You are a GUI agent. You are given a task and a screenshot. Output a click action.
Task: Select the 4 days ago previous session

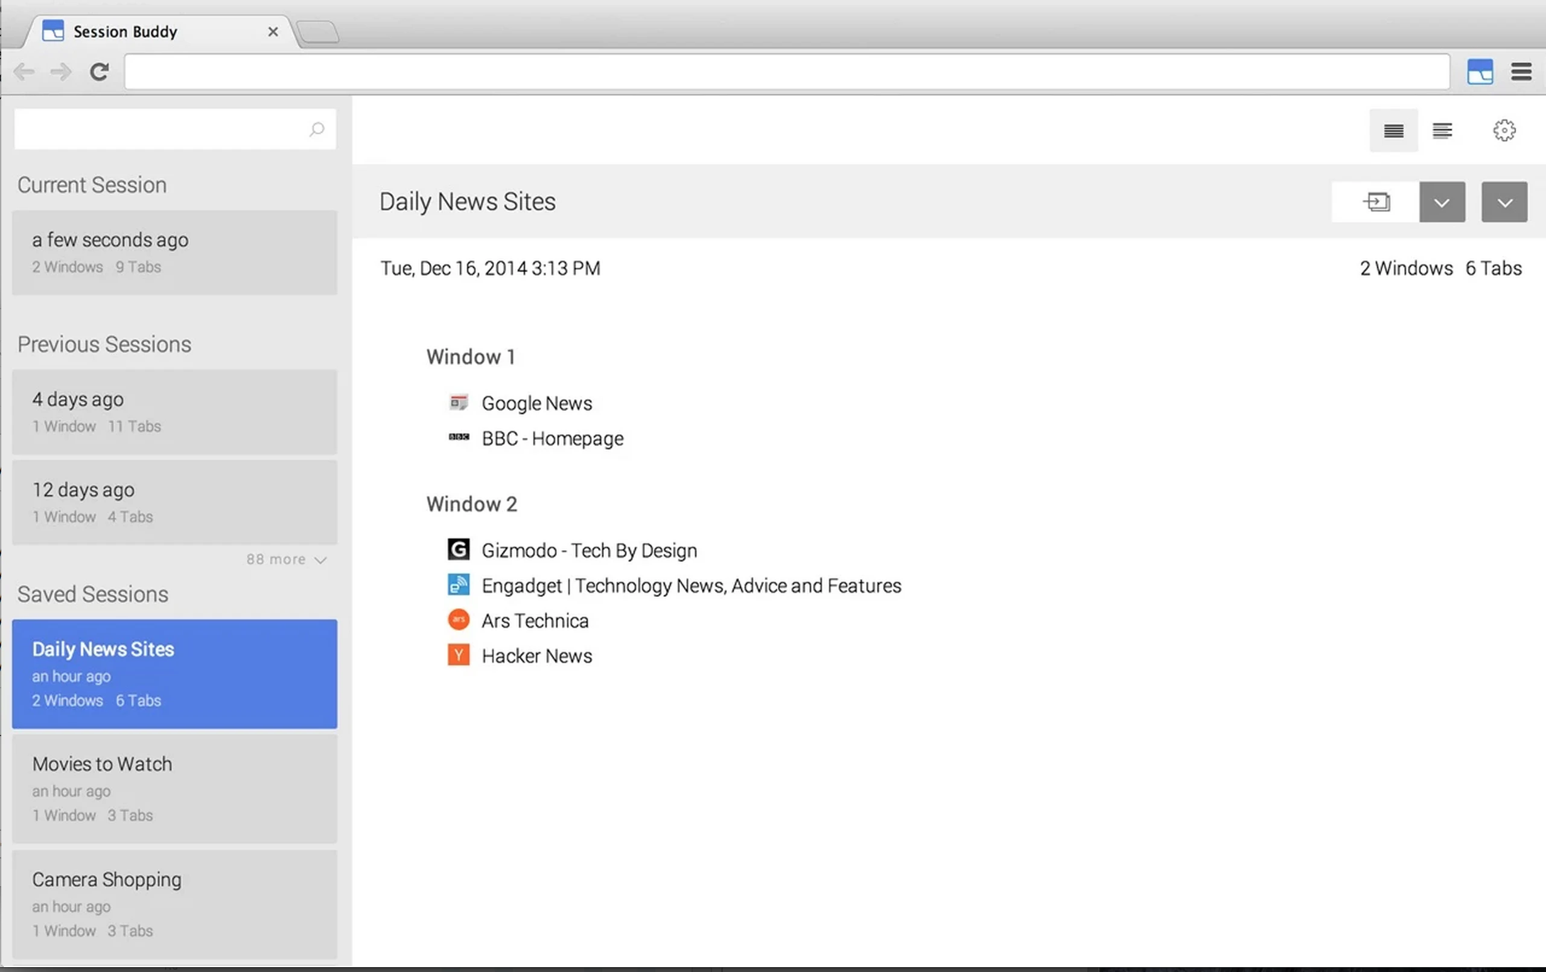click(x=174, y=411)
